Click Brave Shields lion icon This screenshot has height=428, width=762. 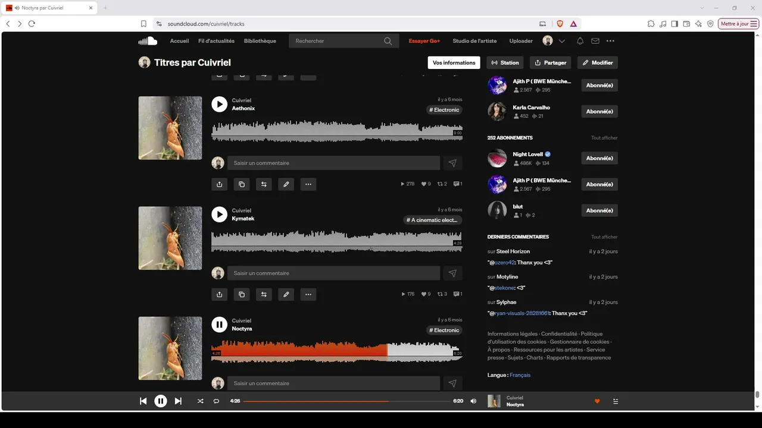point(560,24)
